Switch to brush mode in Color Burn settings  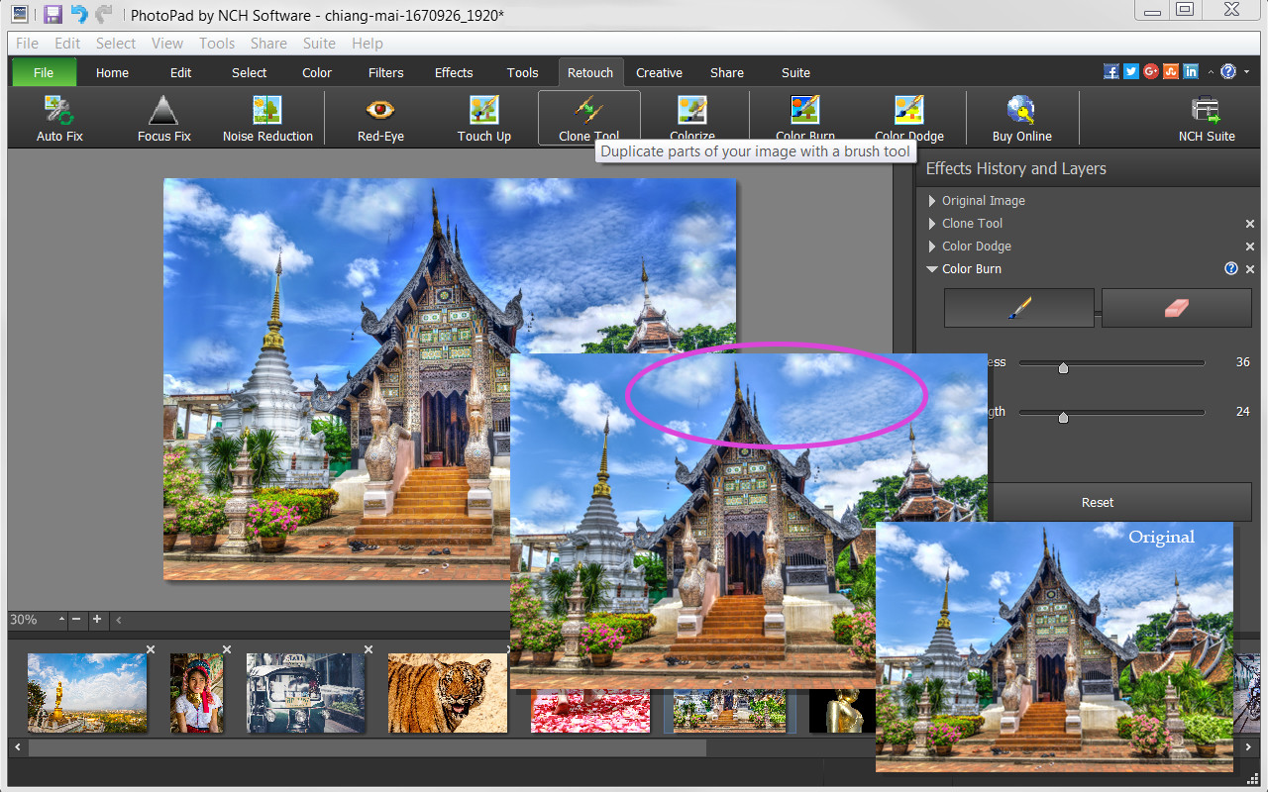click(x=1018, y=307)
